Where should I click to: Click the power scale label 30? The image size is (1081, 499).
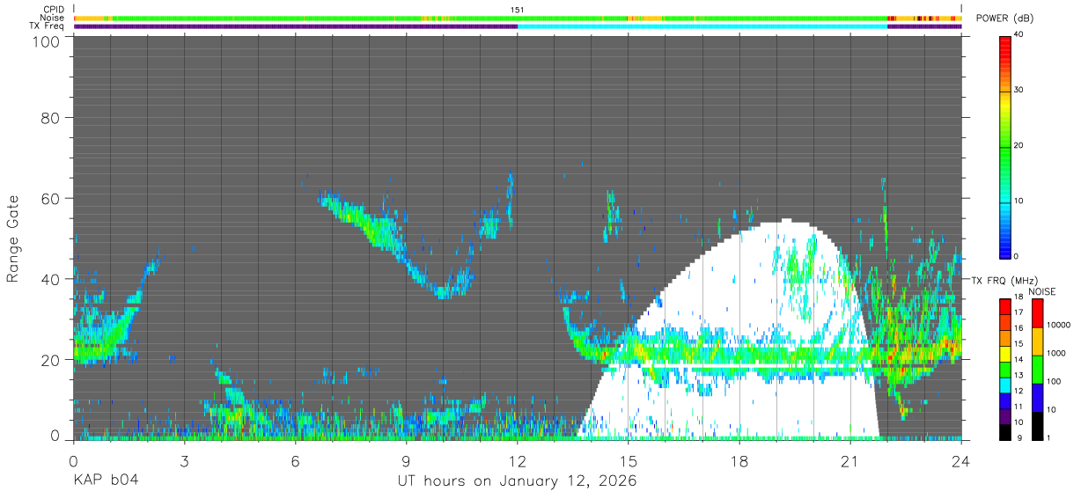pos(1019,91)
